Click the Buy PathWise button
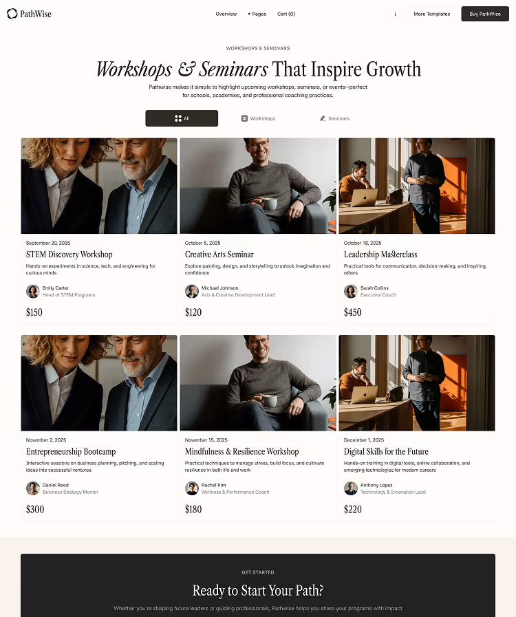 click(x=485, y=14)
